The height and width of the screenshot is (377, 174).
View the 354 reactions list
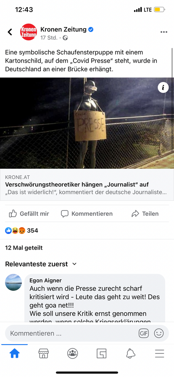(21, 231)
